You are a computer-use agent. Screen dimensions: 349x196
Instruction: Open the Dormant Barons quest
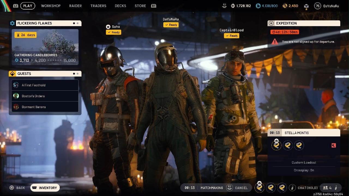[45, 107]
